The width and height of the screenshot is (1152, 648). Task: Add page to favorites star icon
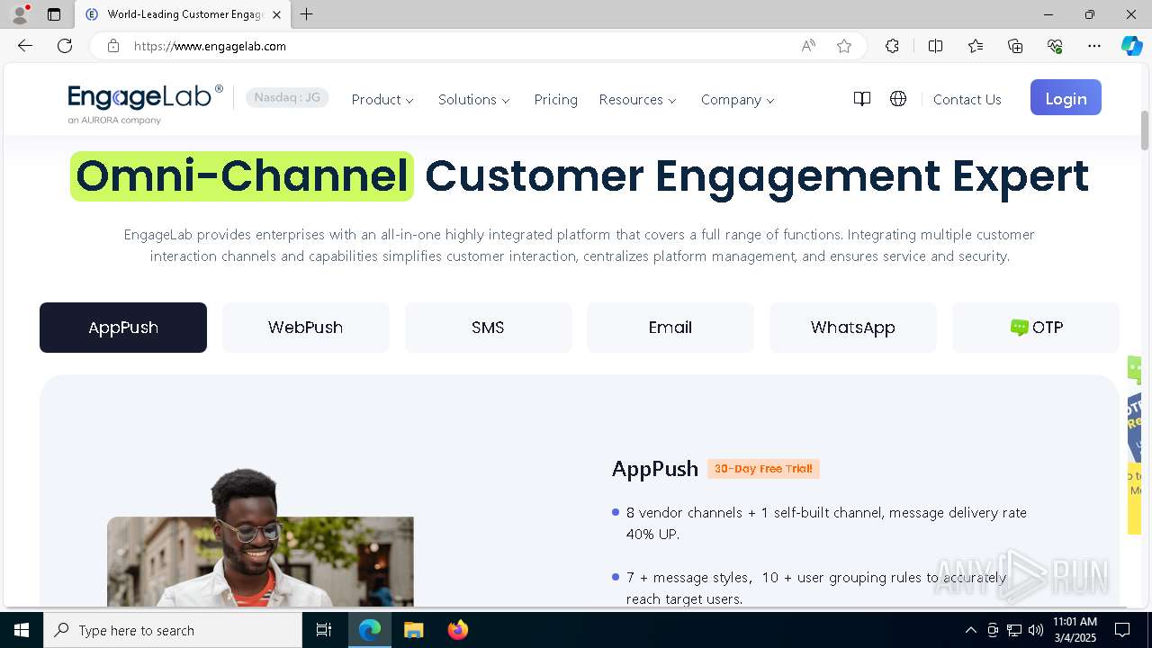pyautogui.click(x=844, y=46)
